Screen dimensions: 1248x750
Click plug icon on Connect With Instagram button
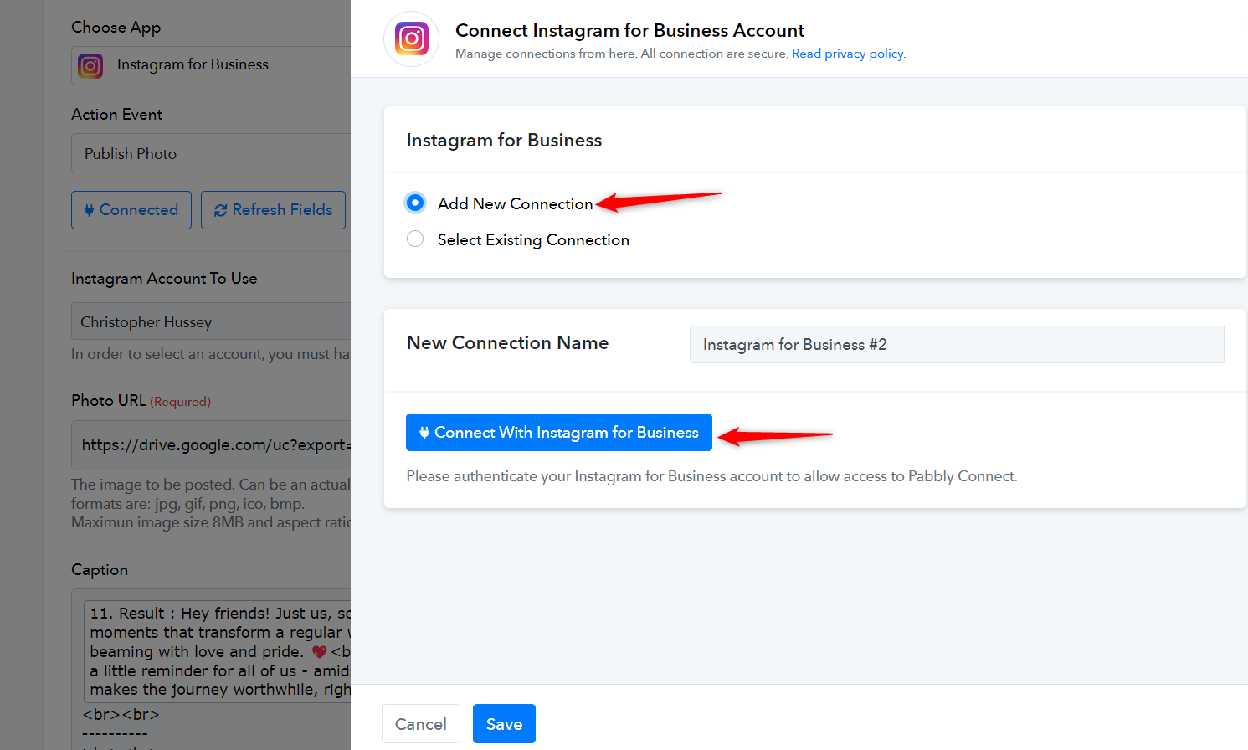click(424, 433)
